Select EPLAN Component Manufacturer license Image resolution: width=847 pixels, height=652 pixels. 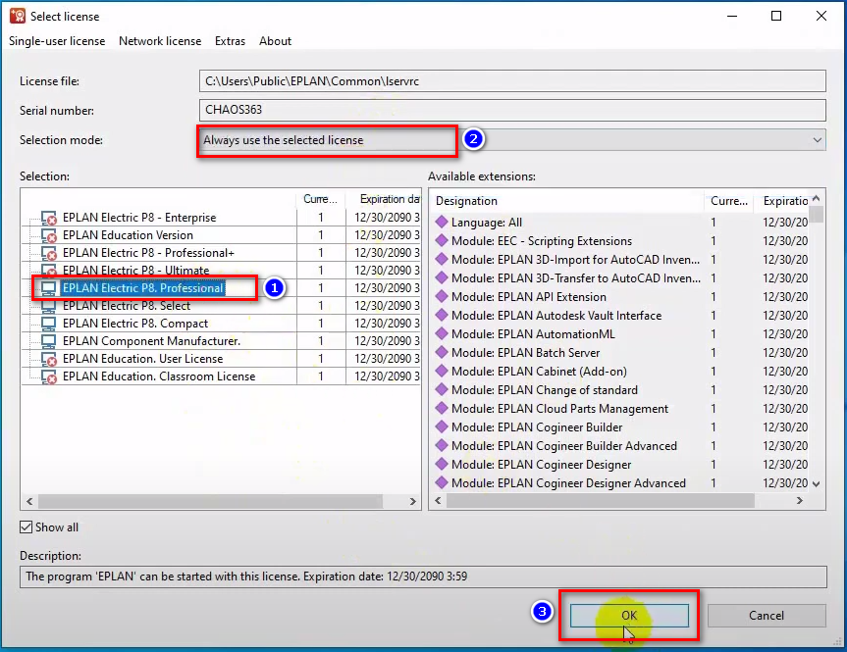(152, 341)
